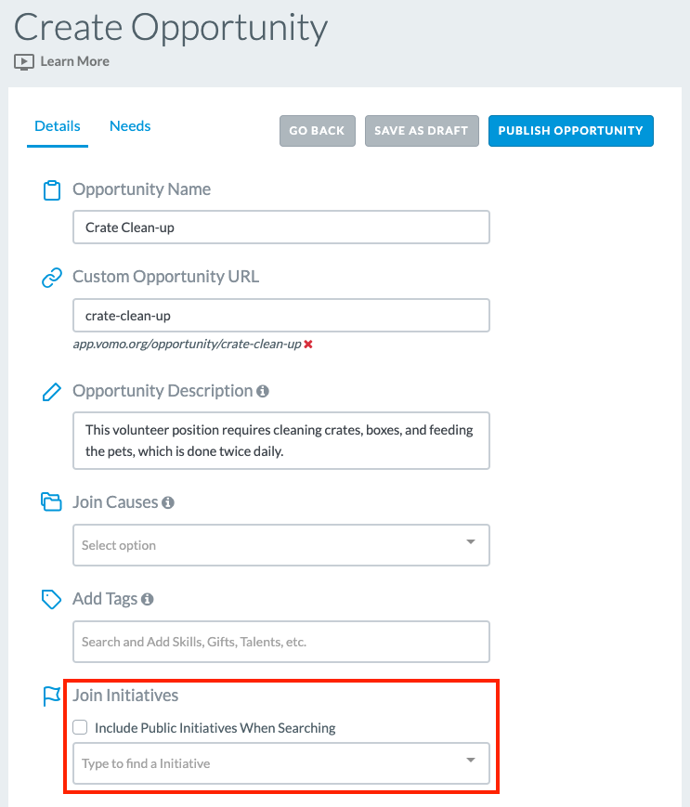The image size is (690, 807).
Task: Focus the Add Tags search field
Action: click(x=281, y=642)
